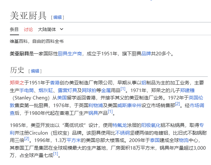Open the 郑建穗 link
211x165 pixels.
(187, 90)
